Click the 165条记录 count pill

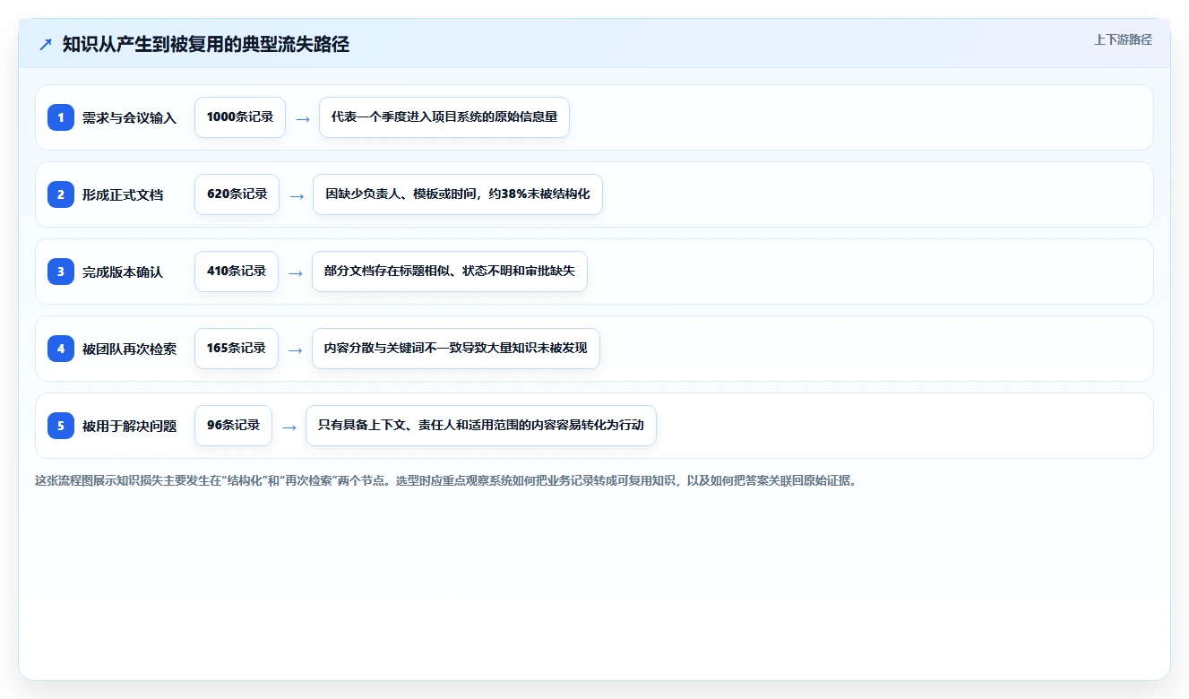[x=237, y=349]
